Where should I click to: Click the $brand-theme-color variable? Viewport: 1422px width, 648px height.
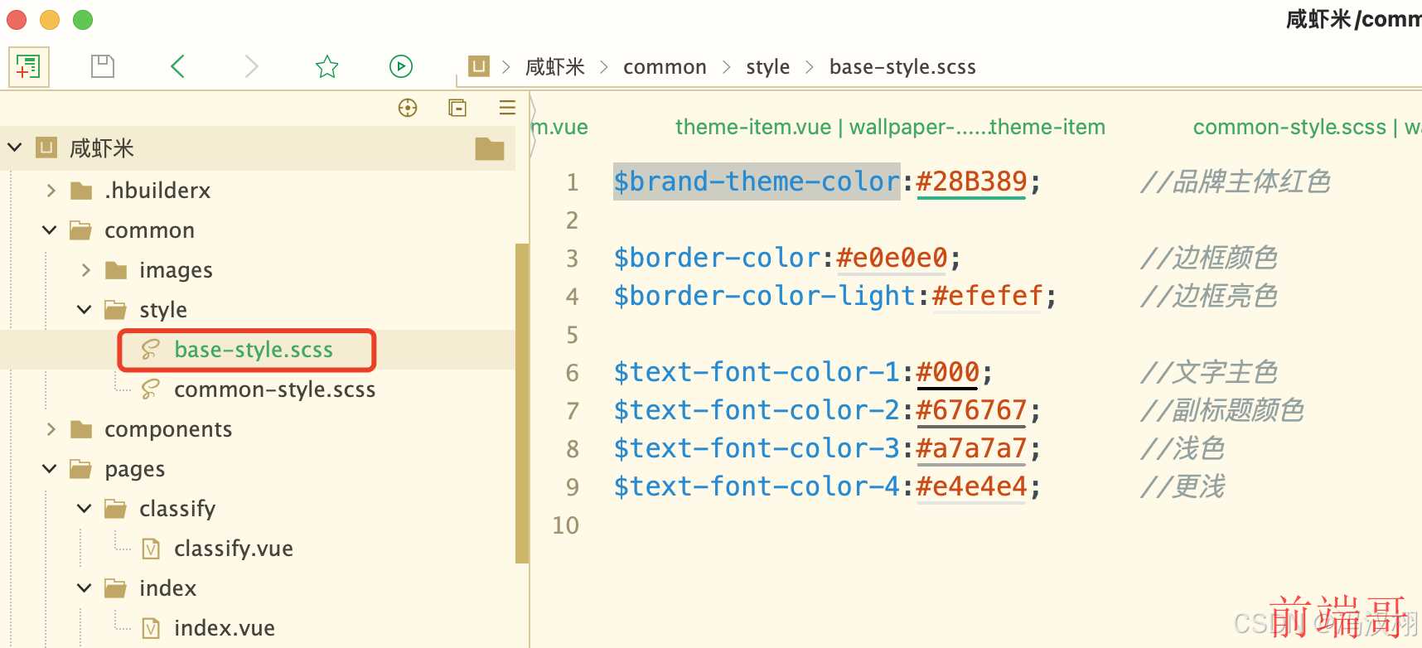click(757, 181)
